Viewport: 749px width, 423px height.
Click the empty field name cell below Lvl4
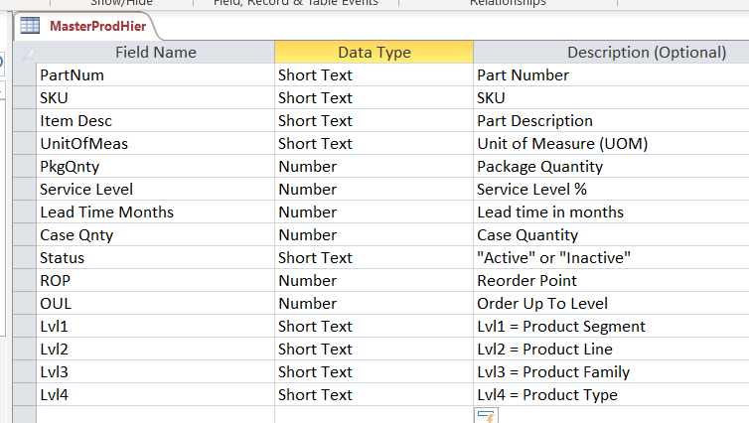(155, 415)
